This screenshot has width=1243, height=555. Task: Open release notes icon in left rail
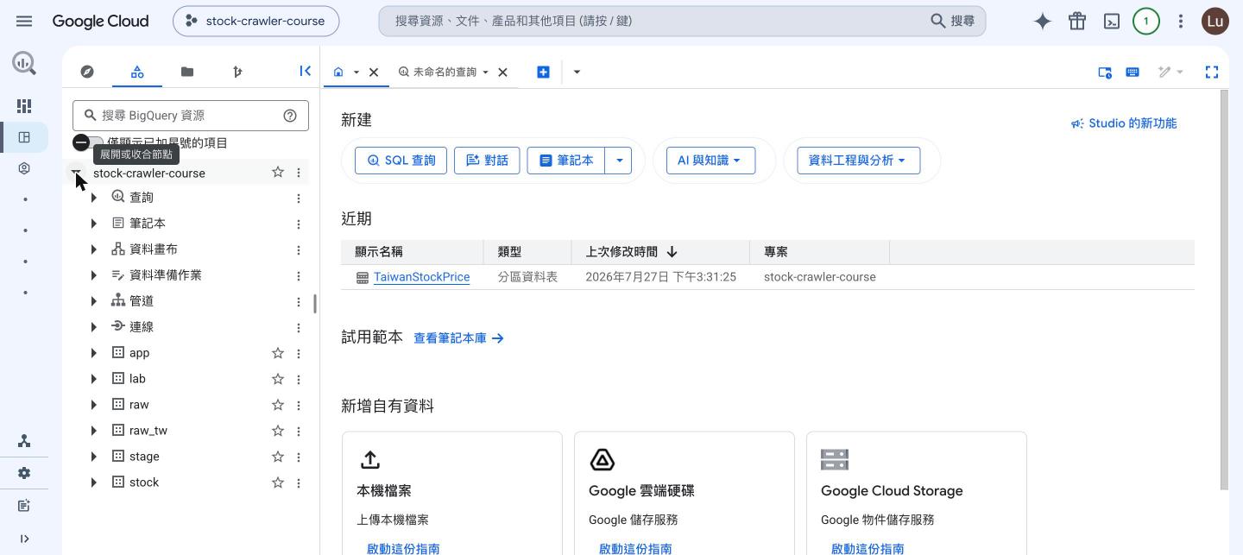point(24,506)
